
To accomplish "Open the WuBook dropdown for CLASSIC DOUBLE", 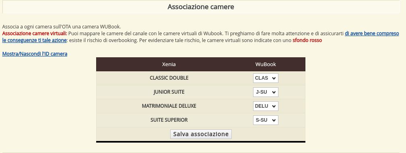I will click(x=266, y=78).
